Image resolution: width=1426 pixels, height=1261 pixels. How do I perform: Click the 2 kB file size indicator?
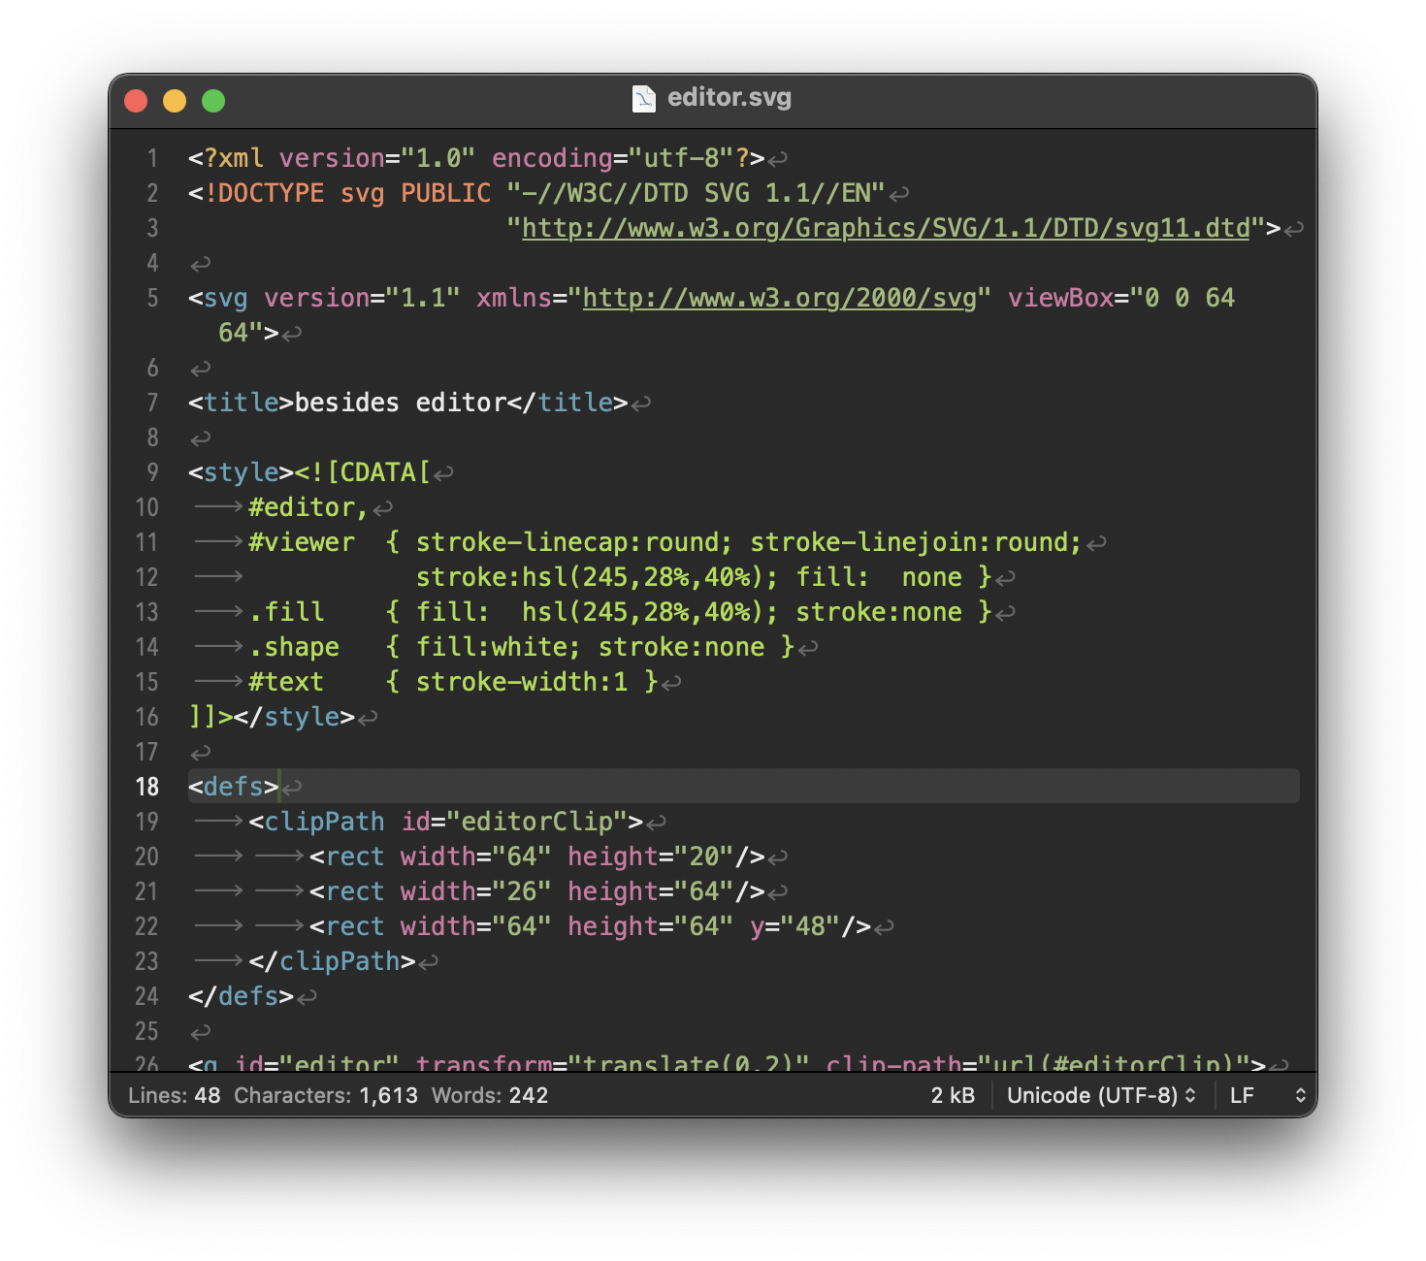(954, 1095)
